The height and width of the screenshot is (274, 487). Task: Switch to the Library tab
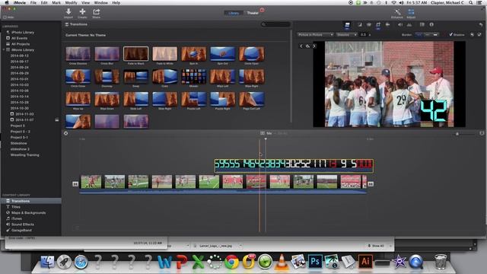point(234,13)
